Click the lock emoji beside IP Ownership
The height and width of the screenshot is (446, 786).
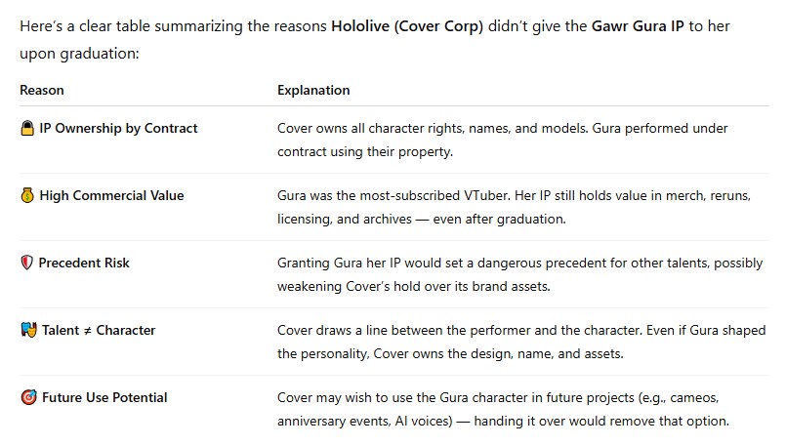27,128
